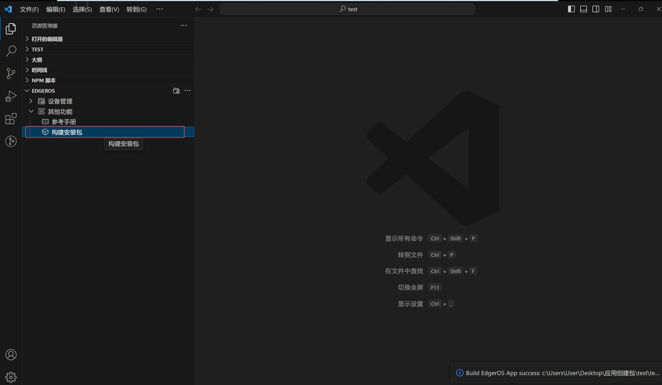Open the 转到(G) menu
The width and height of the screenshot is (662, 385).
(x=137, y=9)
